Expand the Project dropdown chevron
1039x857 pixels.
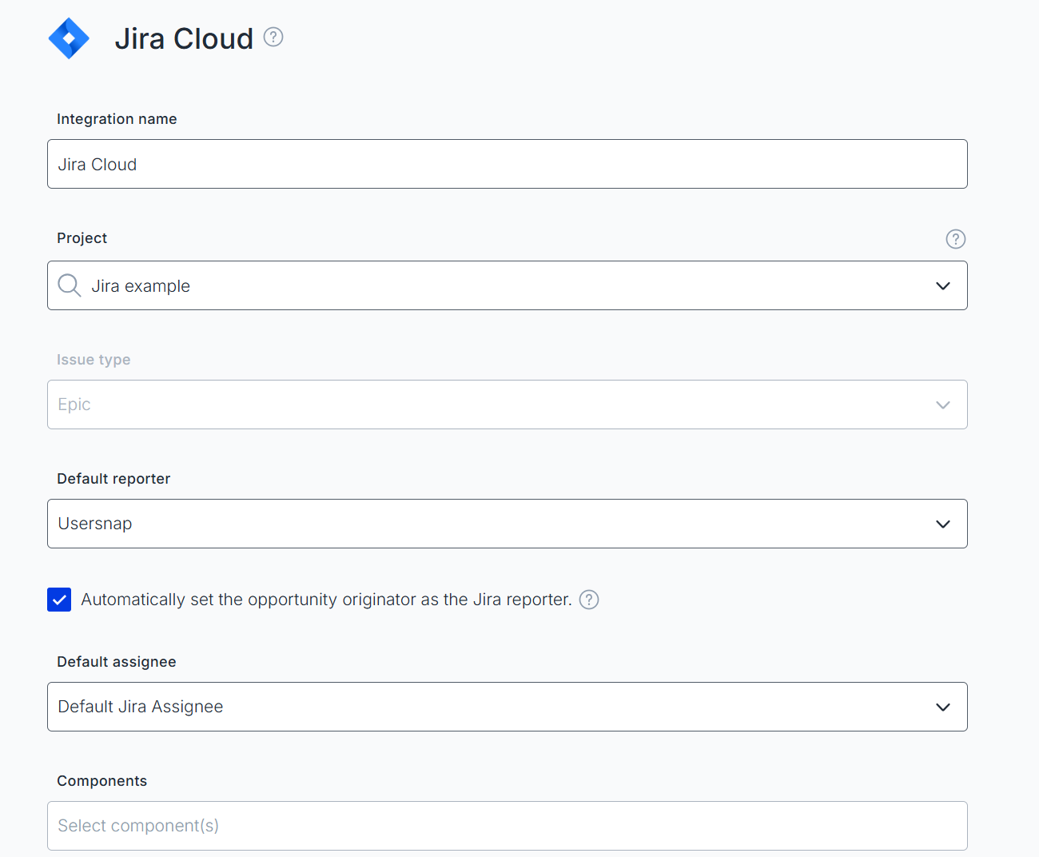(943, 285)
